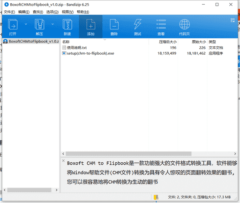Click tree panel scrollbar right arrow

(x=57, y=190)
